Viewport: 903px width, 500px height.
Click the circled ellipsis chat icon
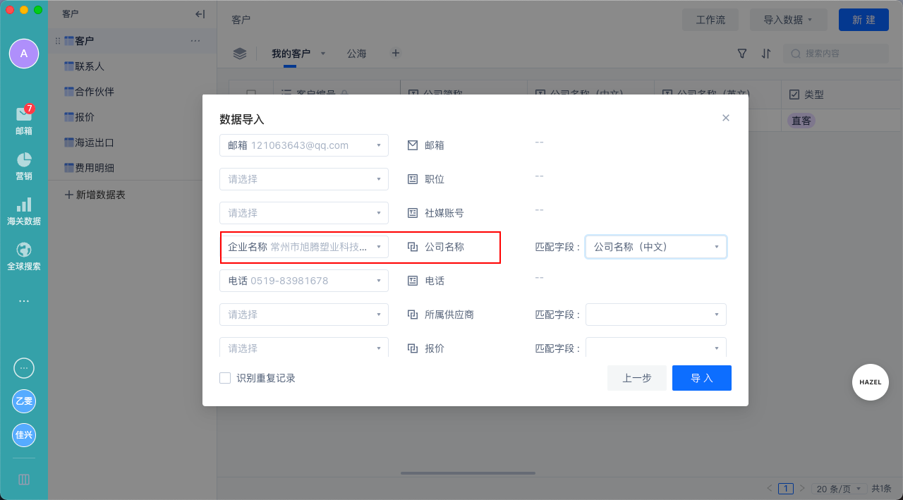[x=24, y=368]
